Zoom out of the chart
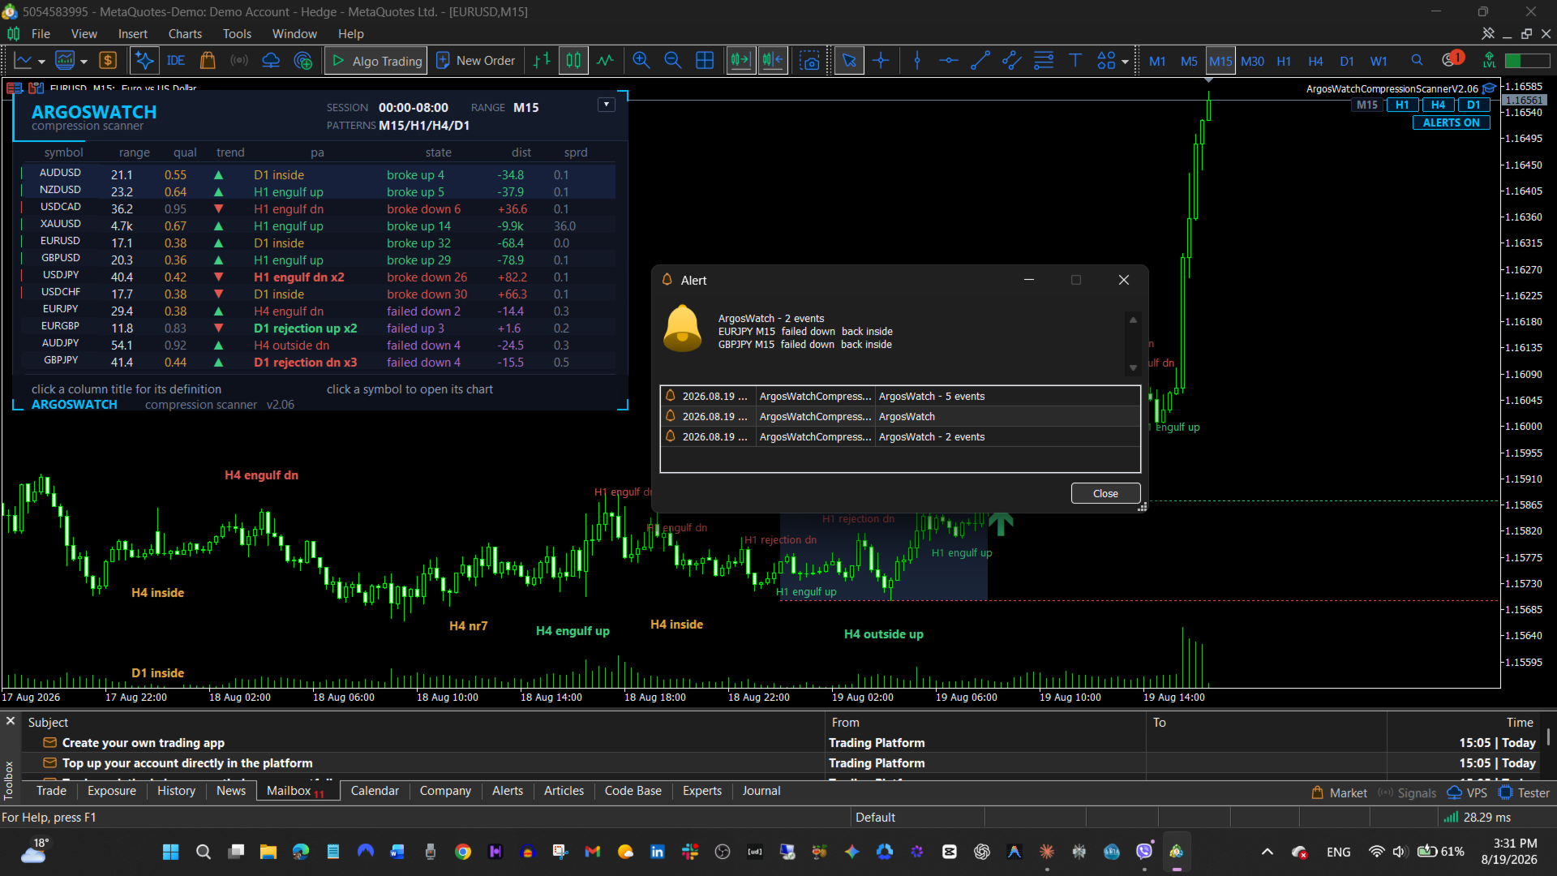The height and width of the screenshot is (876, 1557). click(x=673, y=61)
